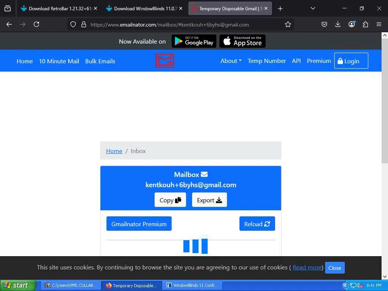Expand the About dropdown menu
The width and height of the screenshot is (388, 291).
point(231,61)
